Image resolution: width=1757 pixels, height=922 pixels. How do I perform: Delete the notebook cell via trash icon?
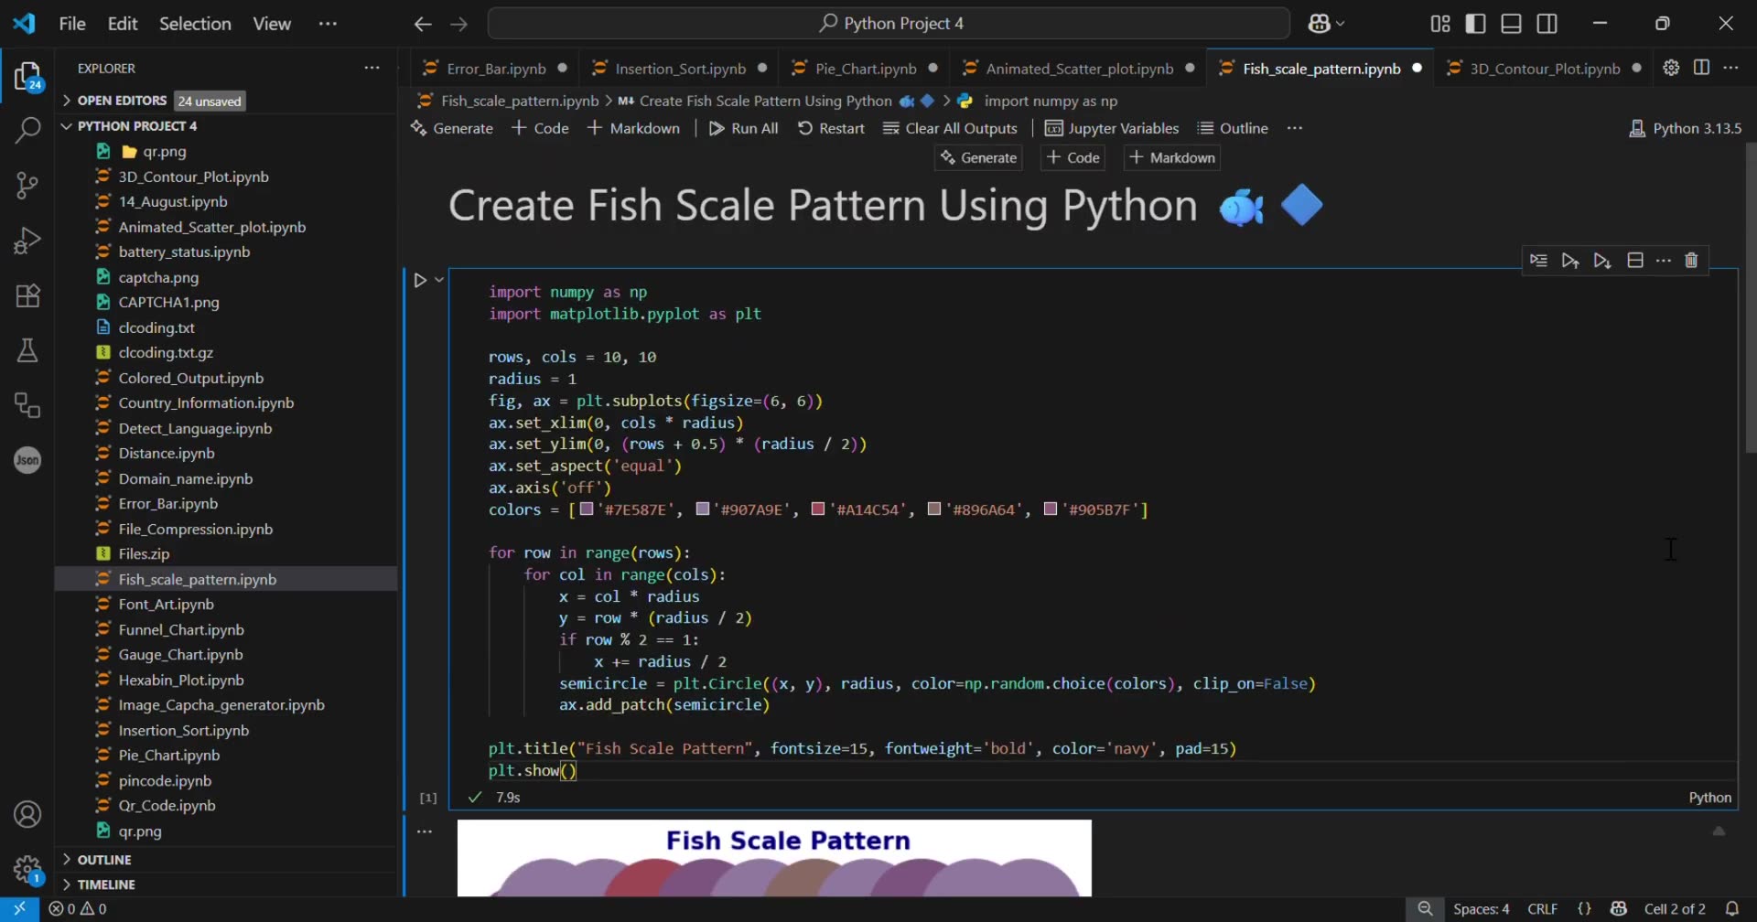[1691, 261]
